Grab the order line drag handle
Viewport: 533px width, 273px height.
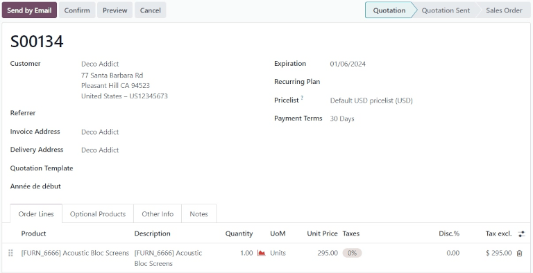[10, 253]
